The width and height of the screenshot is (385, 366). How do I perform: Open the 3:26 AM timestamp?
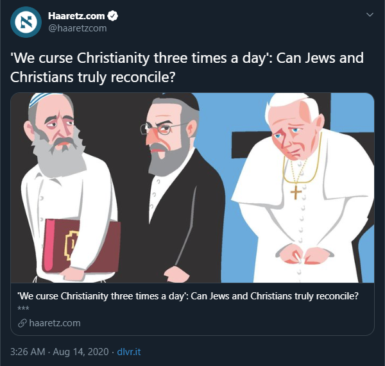pyautogui.click(x=28, y=352)
